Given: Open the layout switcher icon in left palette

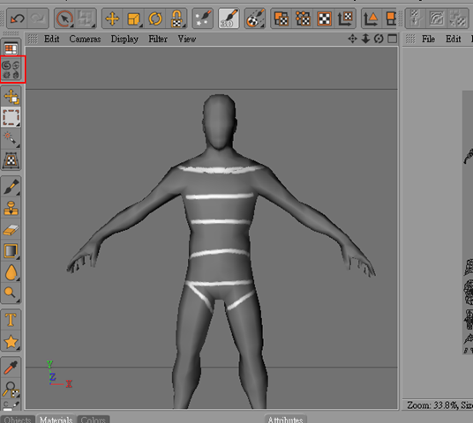Looking at the screenshot, I should click(11, 48).
